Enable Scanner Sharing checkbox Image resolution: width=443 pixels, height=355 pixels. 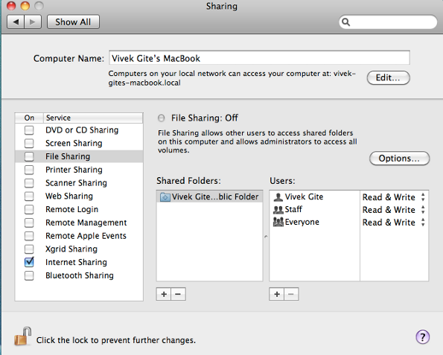click(29, 183)
